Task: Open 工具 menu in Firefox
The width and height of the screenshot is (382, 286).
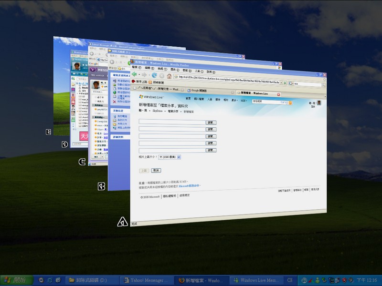Action: tap(199, 71)
